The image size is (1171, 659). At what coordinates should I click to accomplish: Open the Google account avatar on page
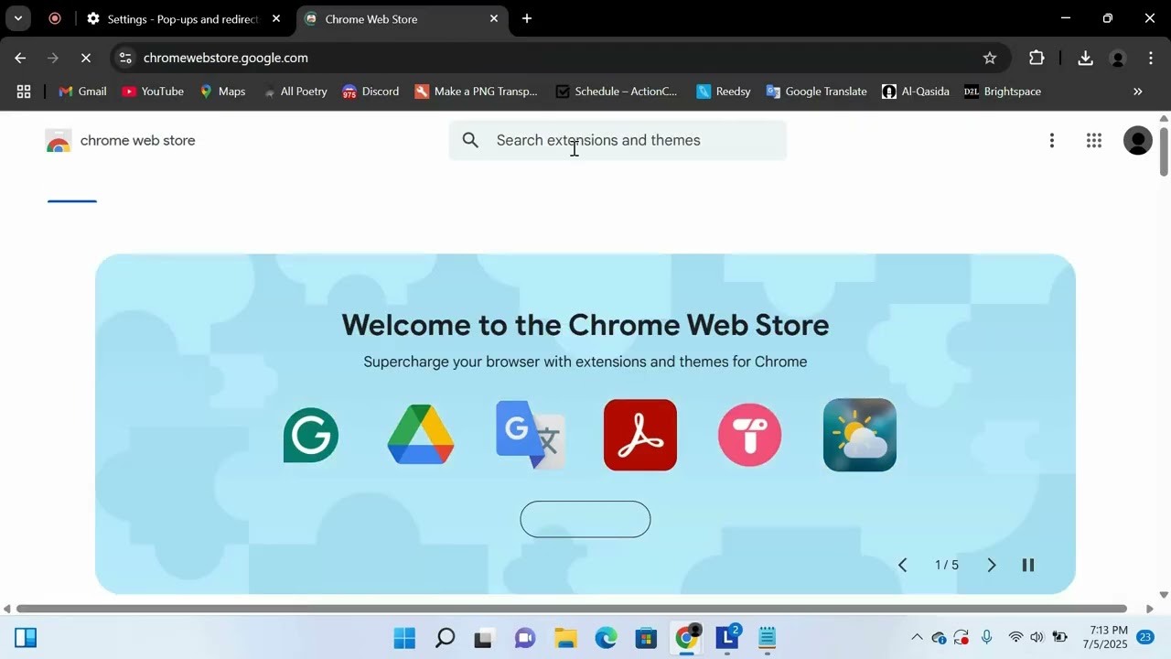[x=1138, y=140]
